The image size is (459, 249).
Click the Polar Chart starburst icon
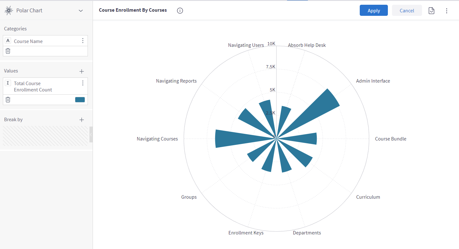(x=9, y=10)
